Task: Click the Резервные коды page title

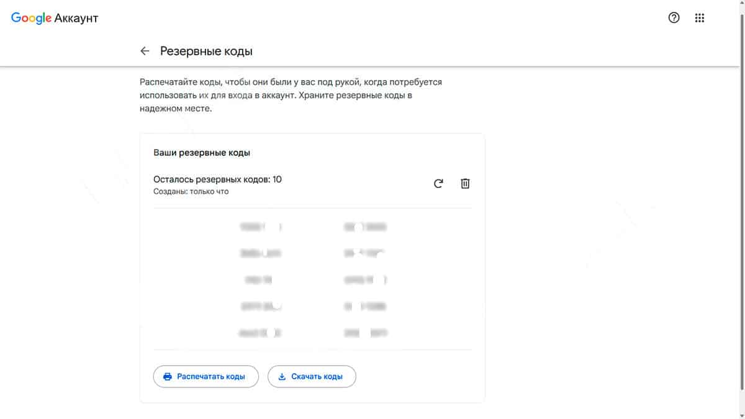Action: [206, 51]
